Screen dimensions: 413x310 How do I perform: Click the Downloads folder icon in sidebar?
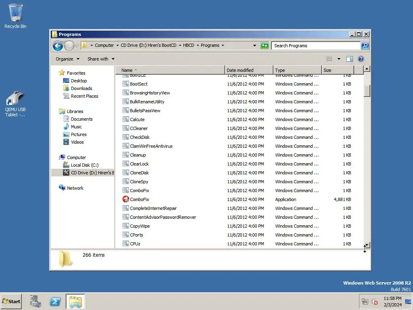[66, 88]
